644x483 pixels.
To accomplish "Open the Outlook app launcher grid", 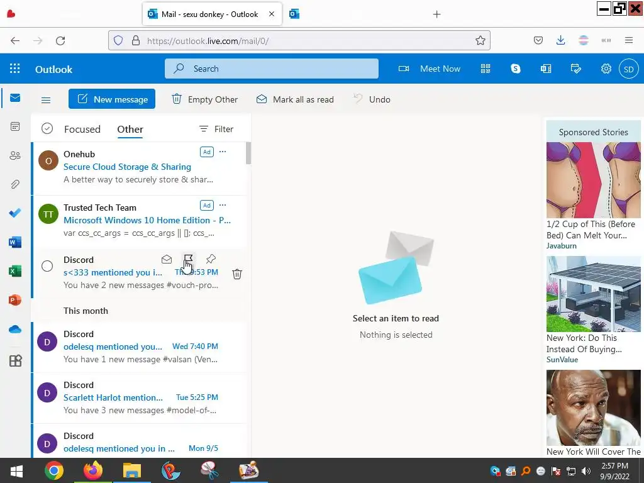I will (x=15, y=69).
